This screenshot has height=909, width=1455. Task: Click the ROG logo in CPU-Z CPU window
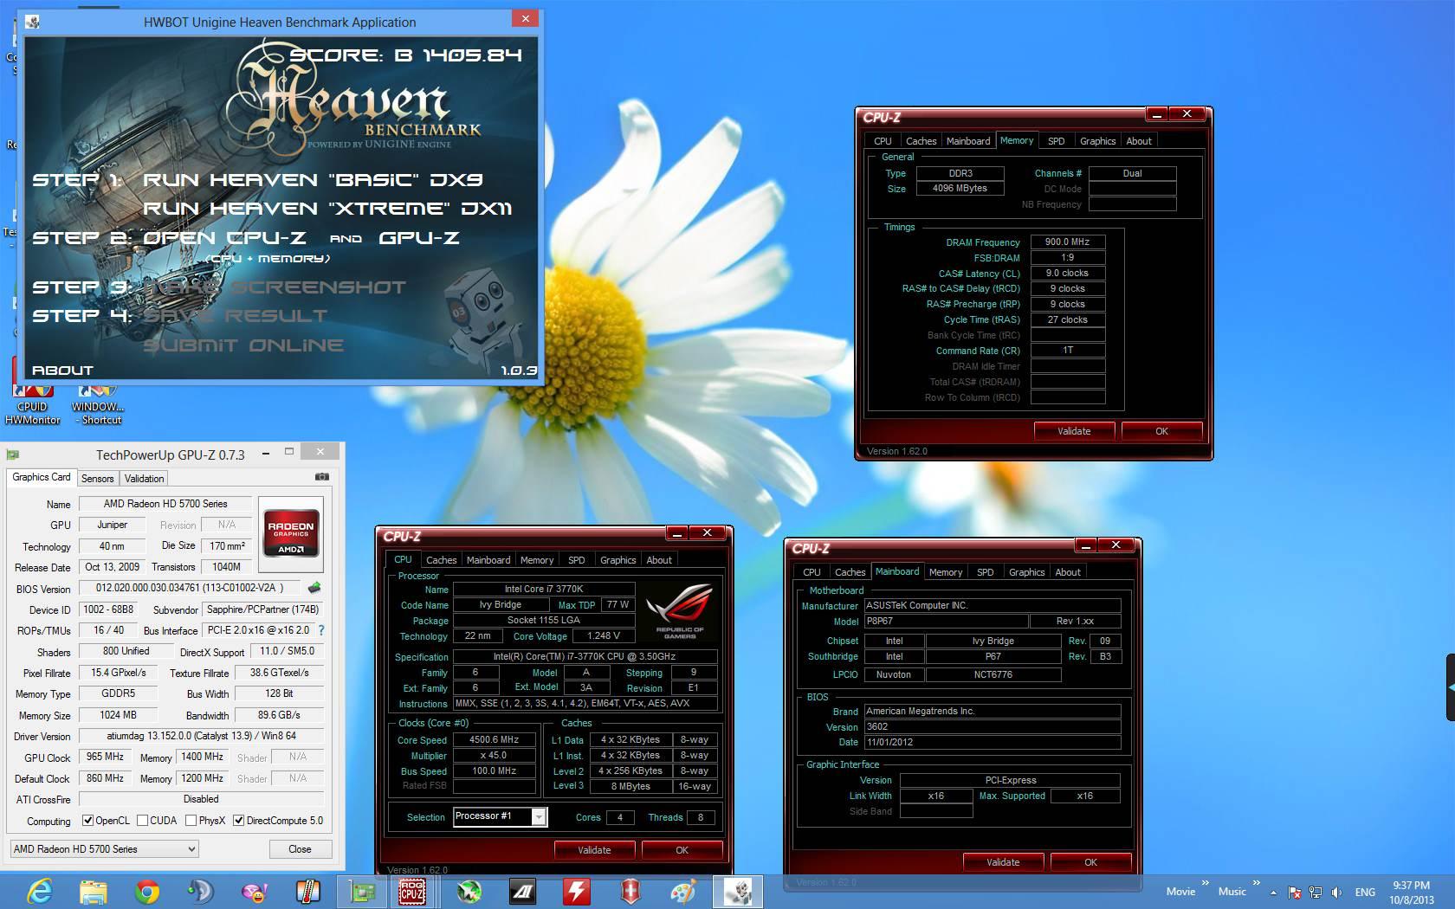pyautogui.click(x=680, y=611)
